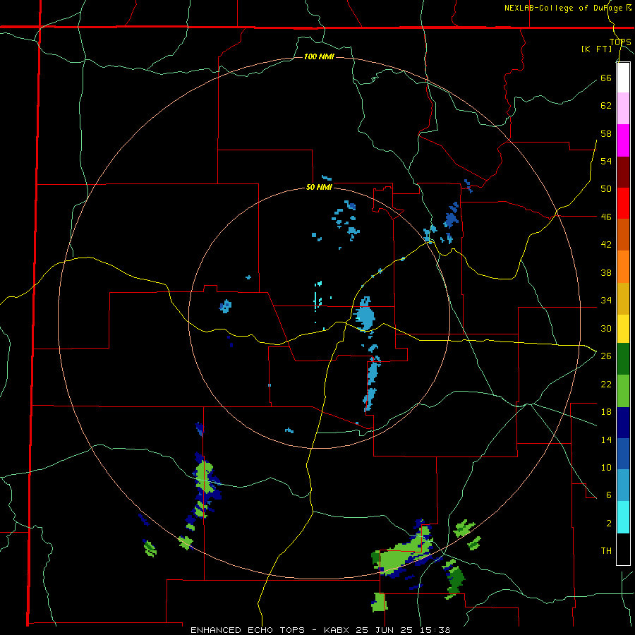The image size is (635, 635).
Task: Click the 58 scale value
Action: [x=606, y=133]
